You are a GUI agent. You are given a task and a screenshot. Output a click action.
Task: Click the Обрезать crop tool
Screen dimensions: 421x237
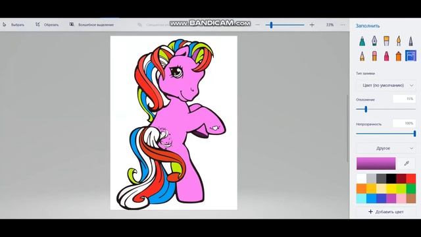click(47, 25)
